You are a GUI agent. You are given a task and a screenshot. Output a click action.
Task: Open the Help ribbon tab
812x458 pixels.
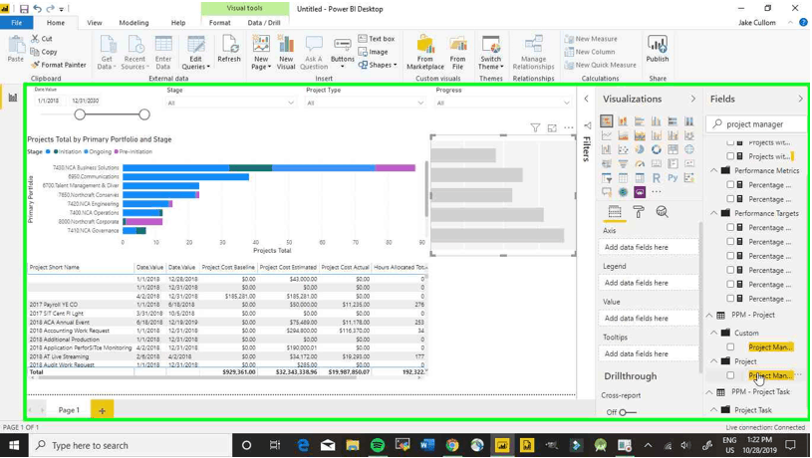[x=178, y=23]
